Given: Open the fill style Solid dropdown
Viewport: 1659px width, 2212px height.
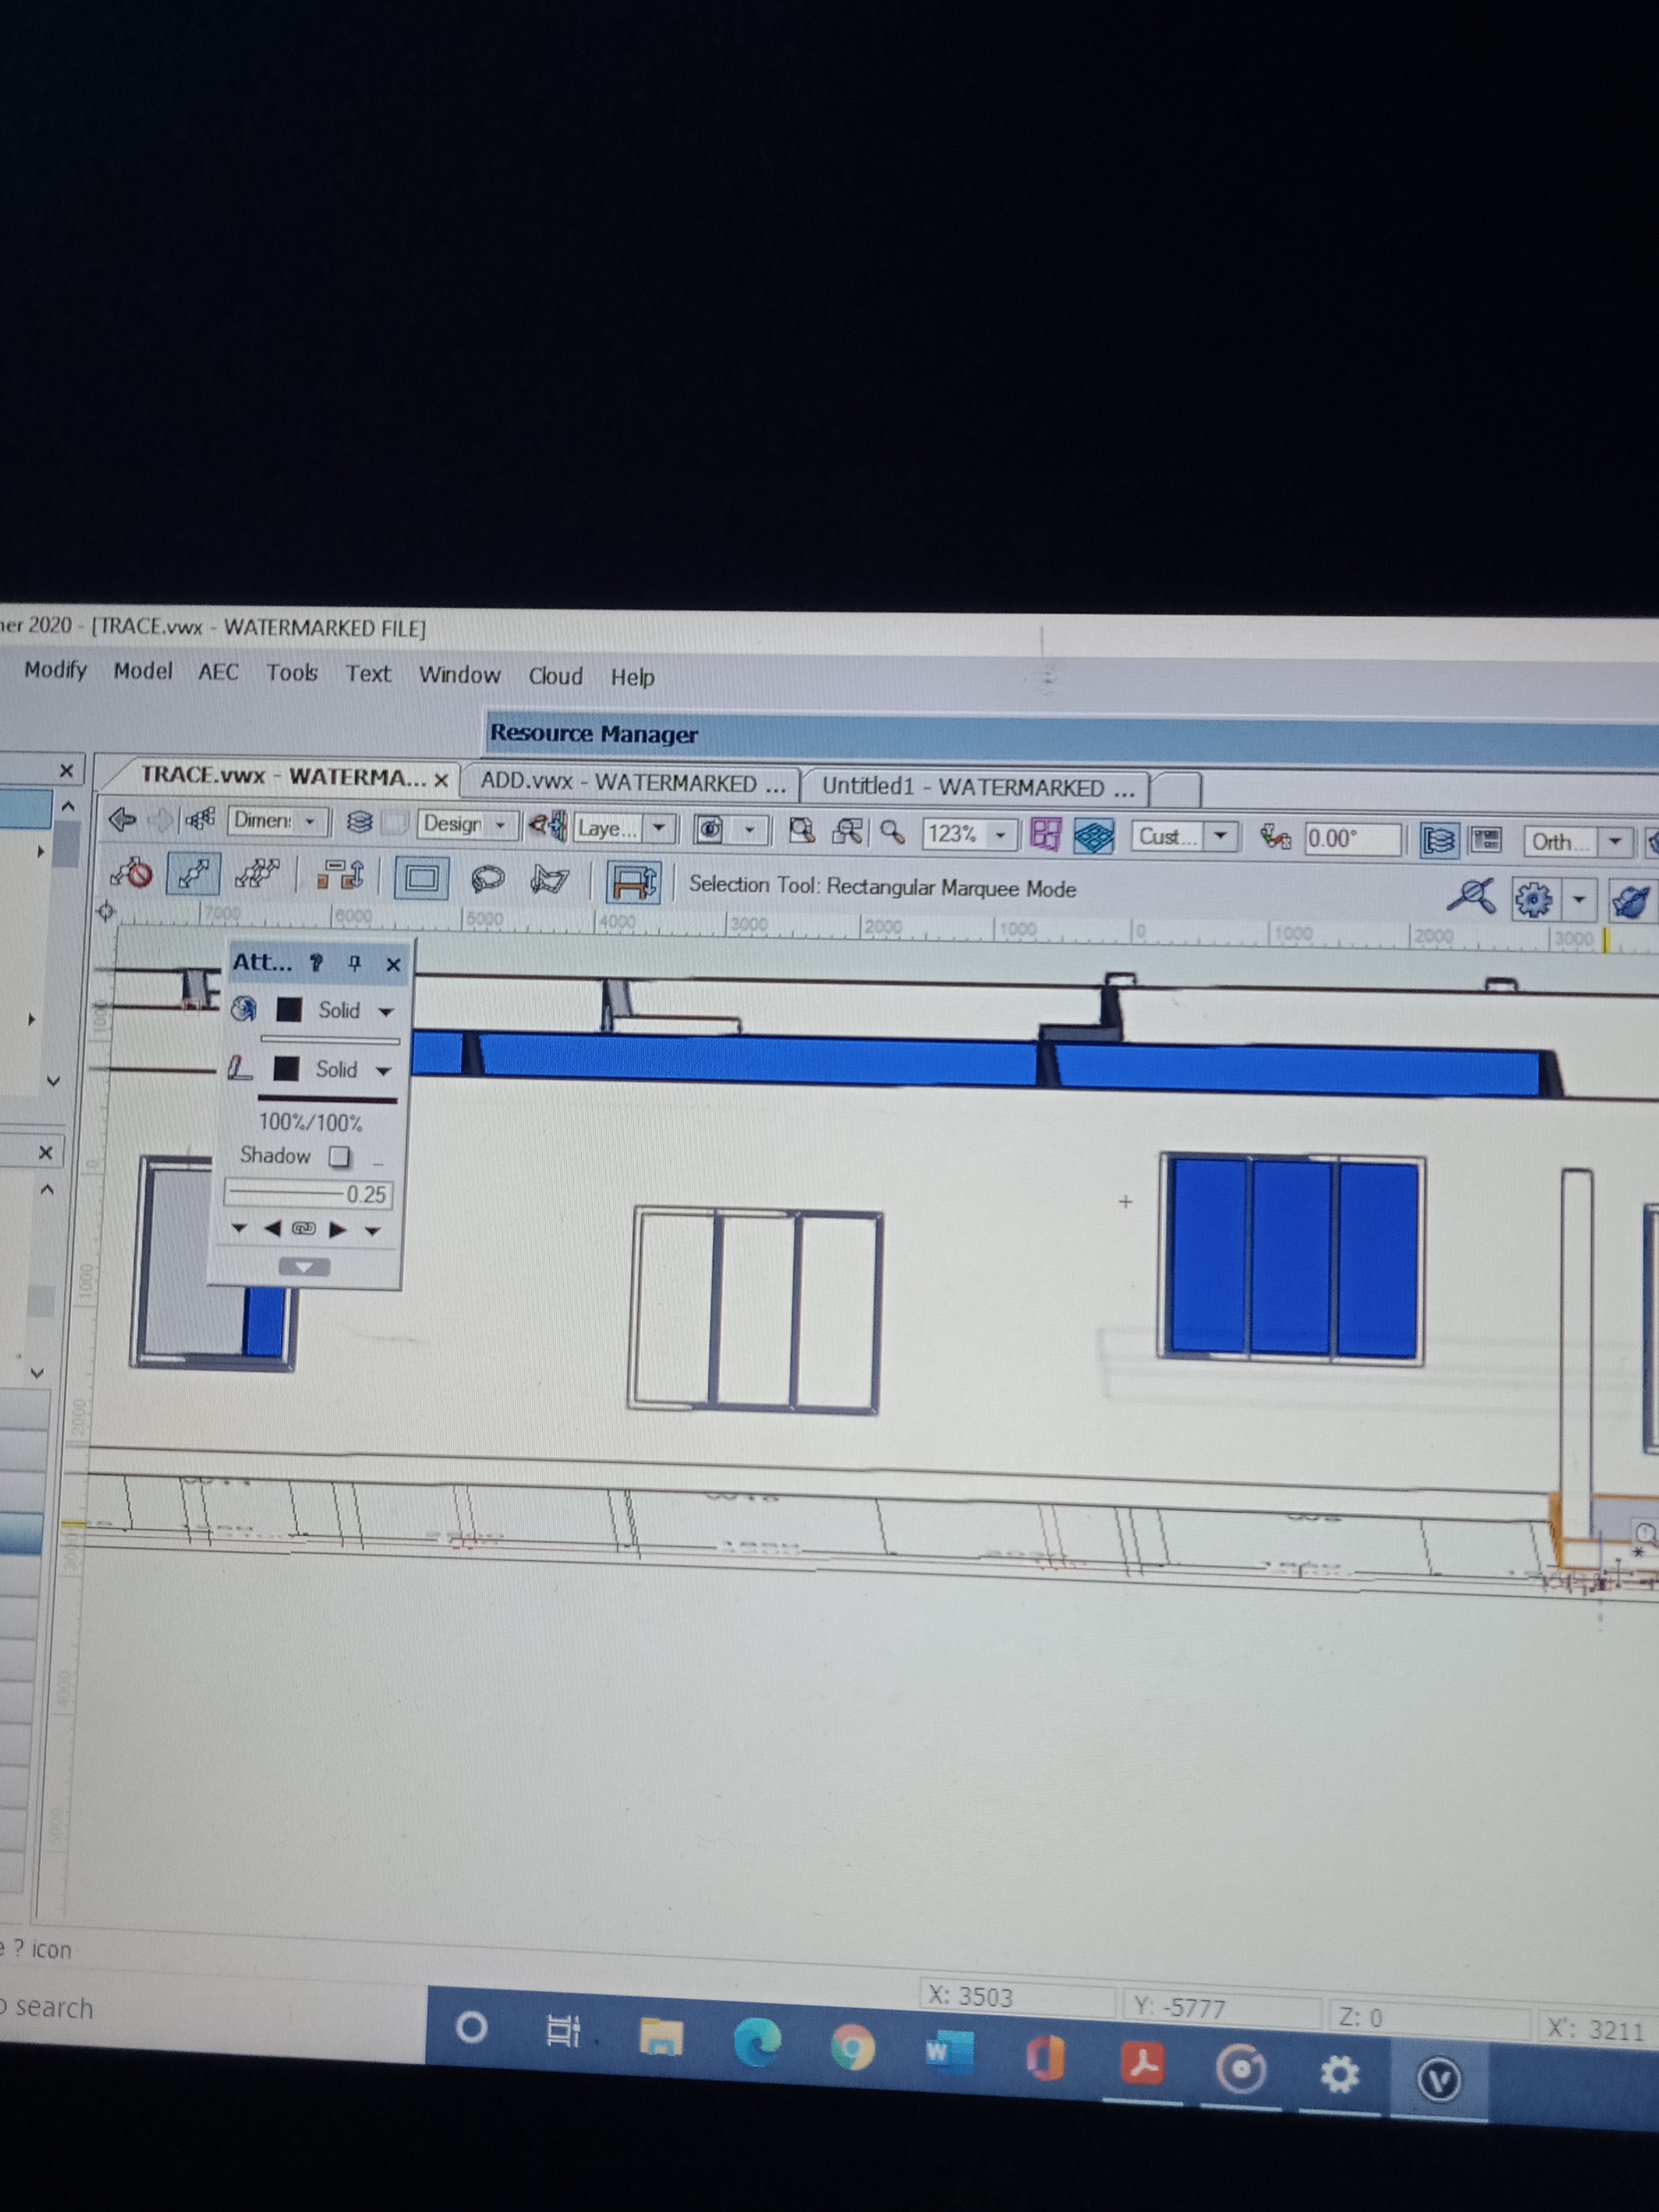Looking at the screenshot, I should point(386,1012).
